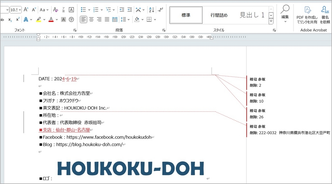The image size is (332, 184).
Task: Show paragraph marks and formatting symbols
Action: point(160,10)
